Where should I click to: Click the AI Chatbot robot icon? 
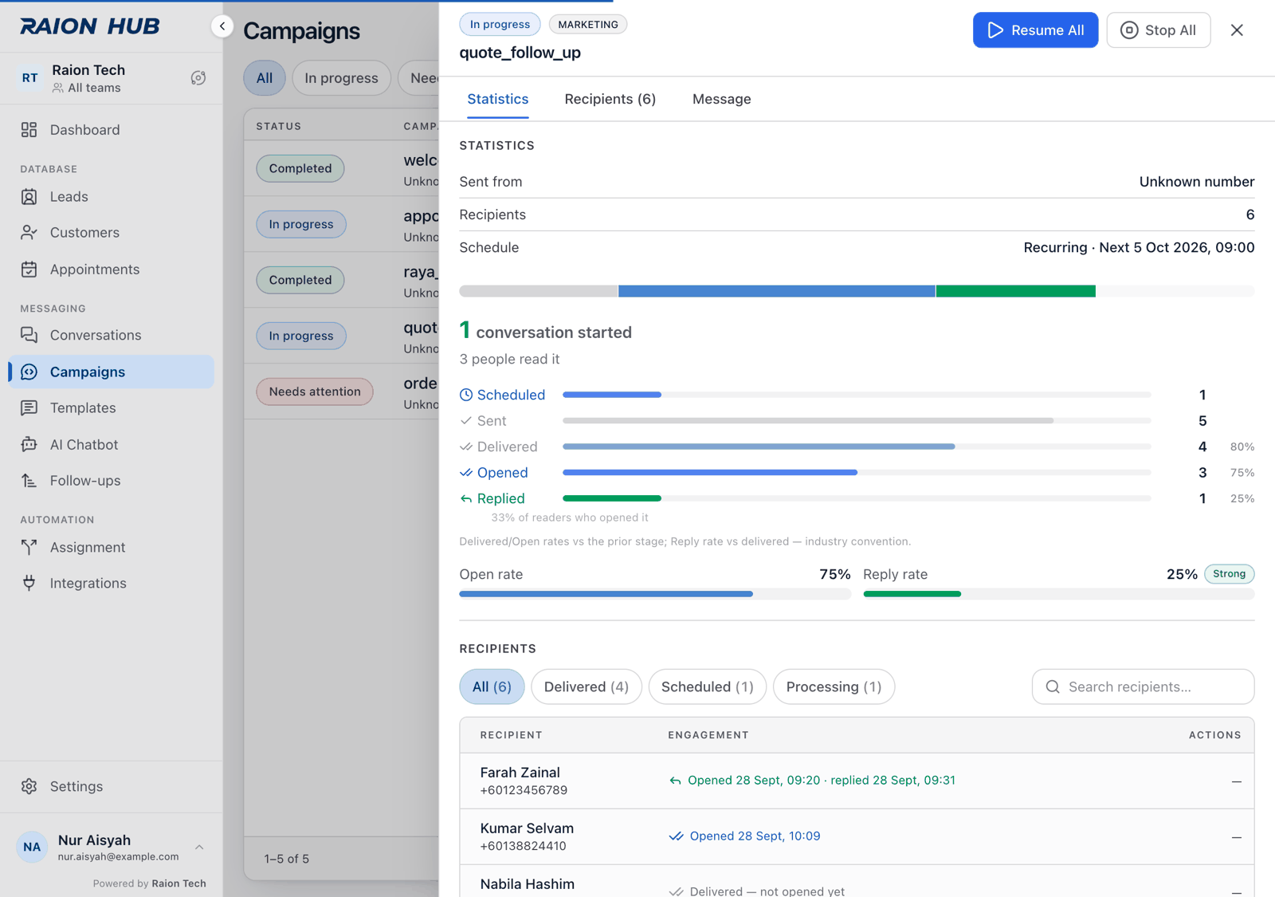pyautogui.click(x=29, y=444)
